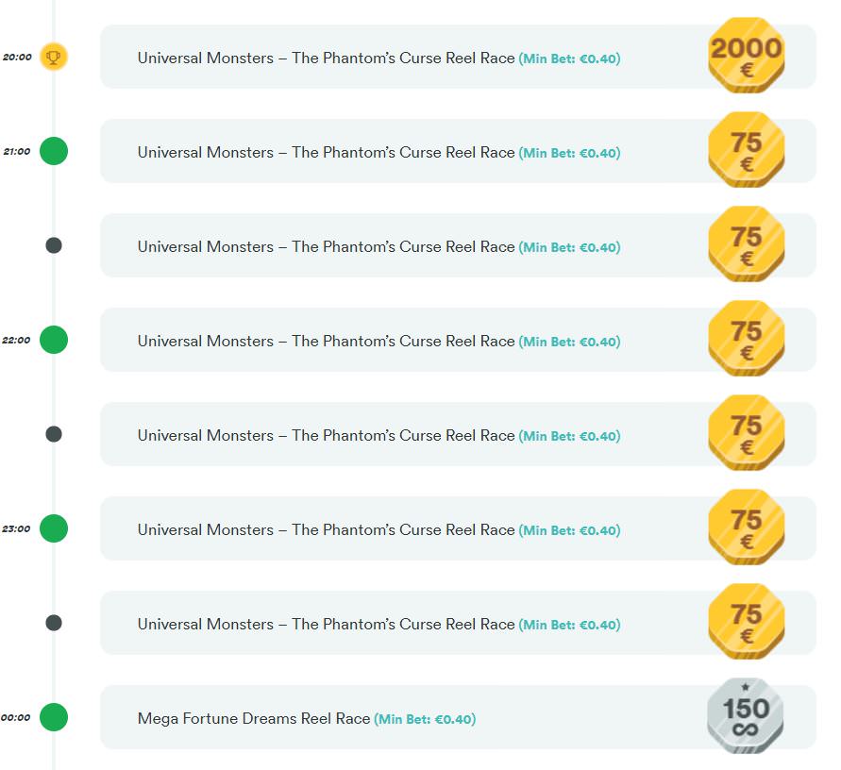Image resolution: width=841 pixels, height=770 pixels.
Task: Open Mega Fortune Dreams Reel Race
Action: [254, 719]
